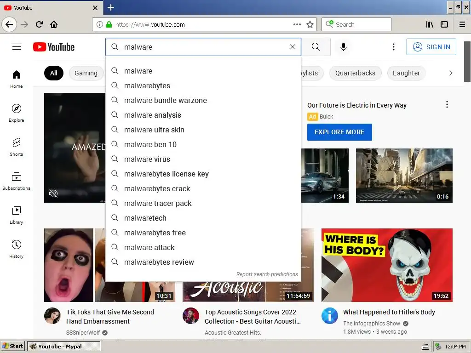Start voice search with the microphone
The image size is (471, 353).
[x=343, y=47]
